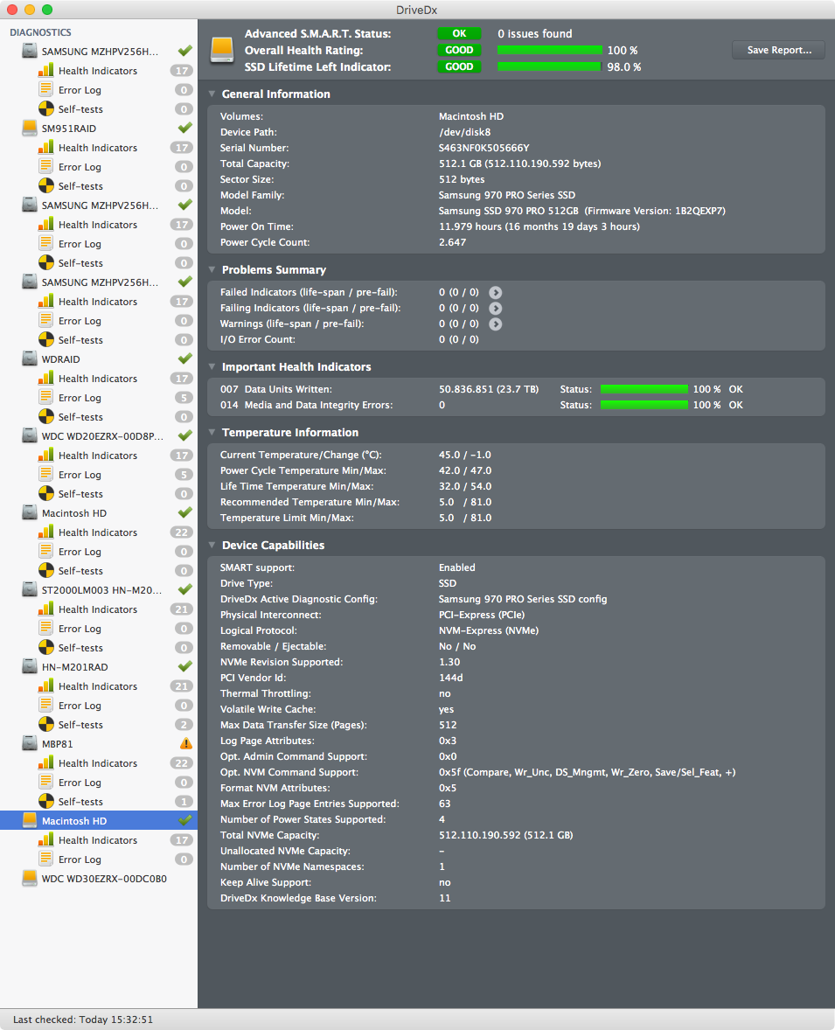This screenshot has width=835, height=1030.
Task: Click the Self-tests icon under WDC WD20EZRX
Action: click(x=46, y=494)
